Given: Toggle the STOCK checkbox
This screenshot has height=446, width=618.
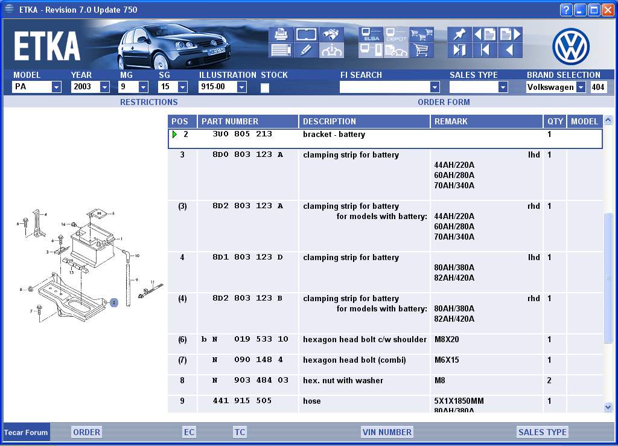Looking at the screenshot, I should (x=265, y=88).
